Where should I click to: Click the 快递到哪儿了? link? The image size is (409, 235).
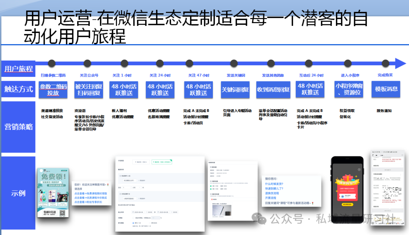click(274, 188)
